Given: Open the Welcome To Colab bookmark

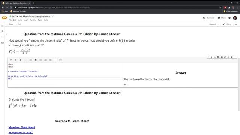Looking at the screenshot, I should click(18, 12).
